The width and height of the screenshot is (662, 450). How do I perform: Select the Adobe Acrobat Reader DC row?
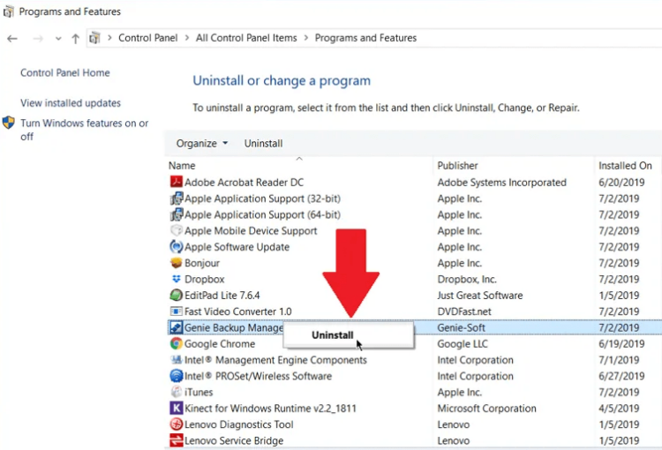tap(414, 182)
